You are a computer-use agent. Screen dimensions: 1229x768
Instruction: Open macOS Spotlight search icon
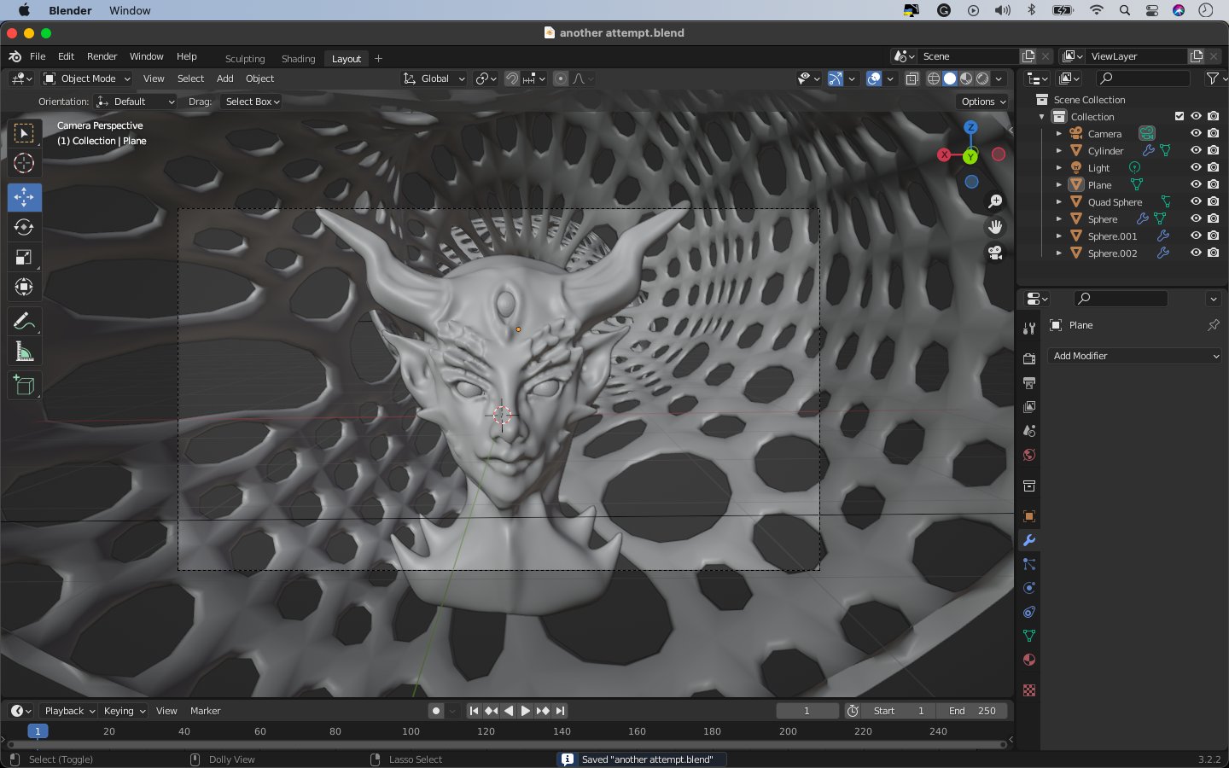pyautogui.click(x=1125, y=10)
